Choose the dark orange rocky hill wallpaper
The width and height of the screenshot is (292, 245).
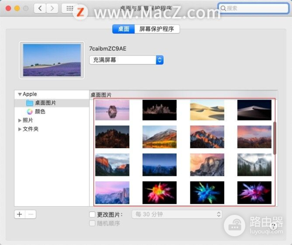point(112,137)
